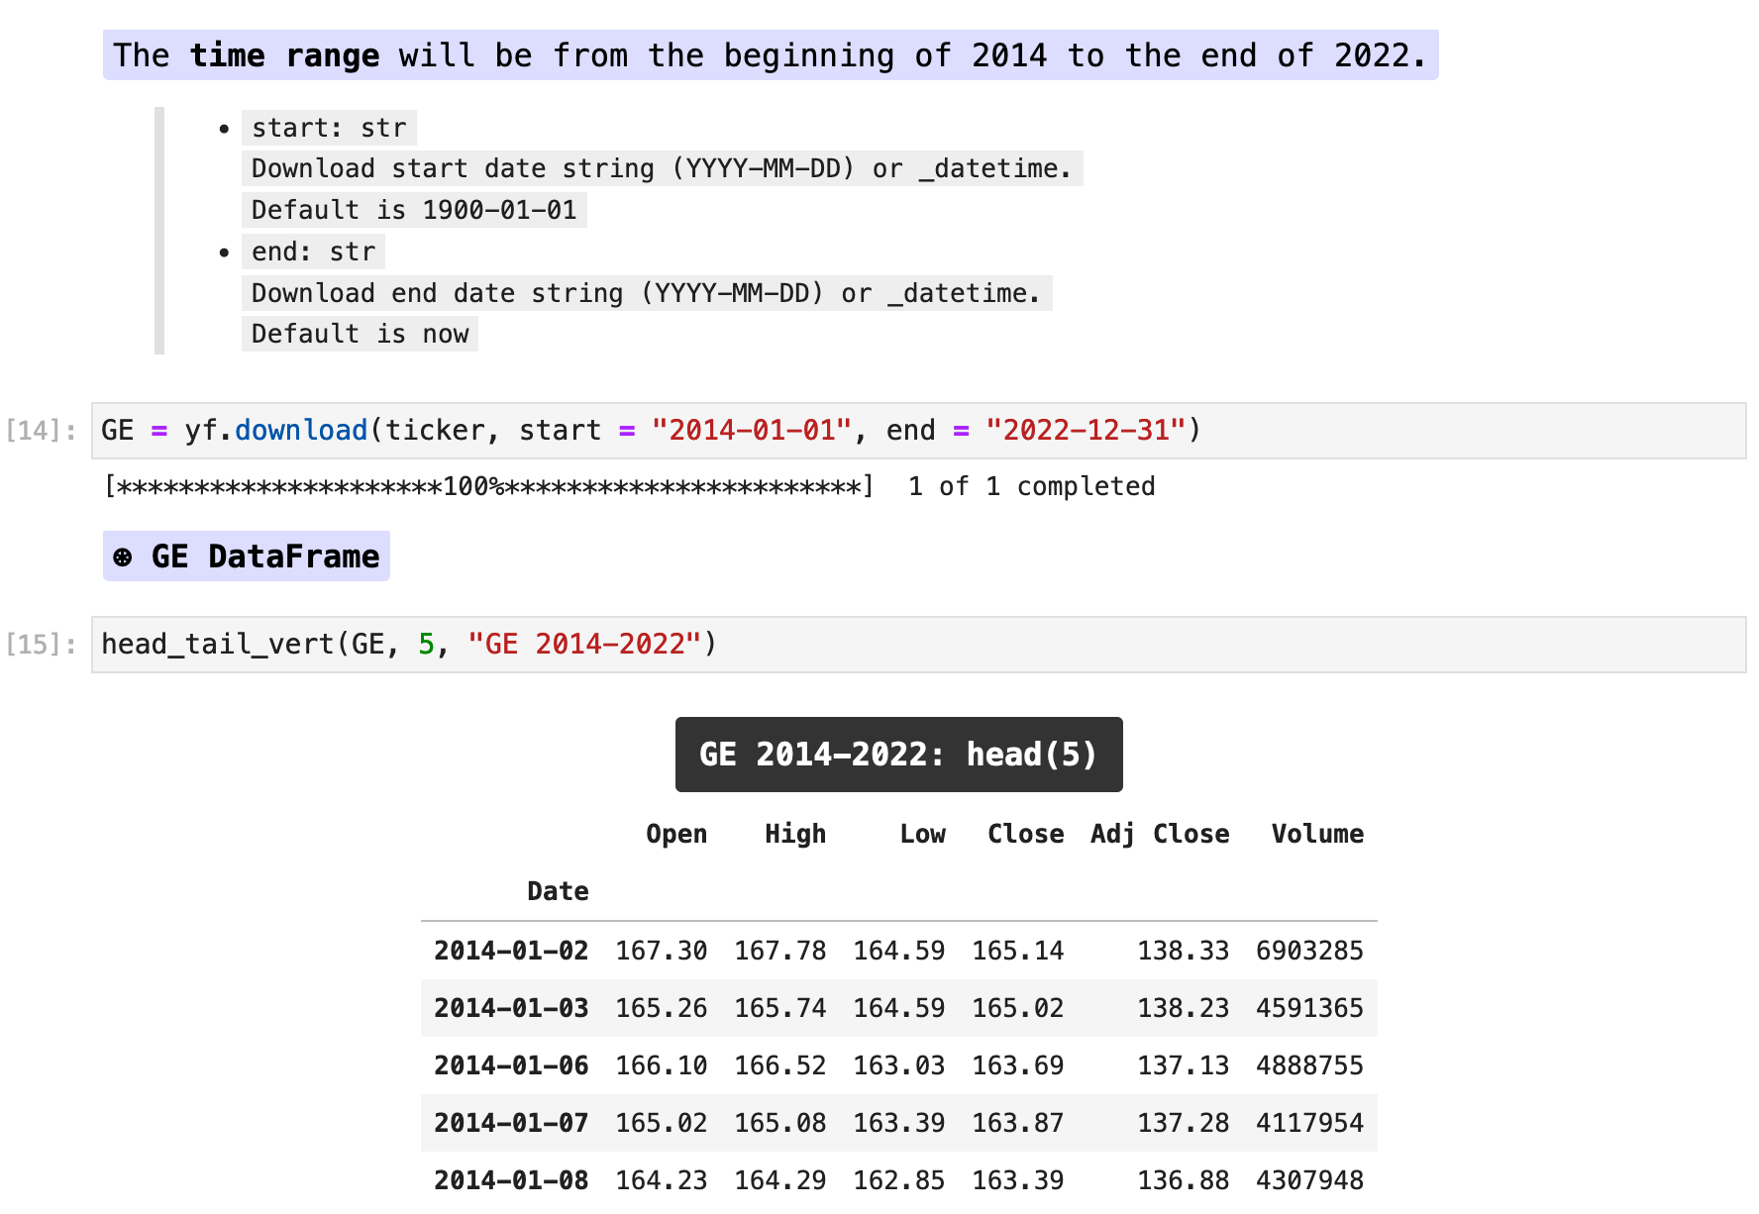Click Adj Close value 137.28
This screenshot has width=1759, height=1214.
pos(1184,1123)
